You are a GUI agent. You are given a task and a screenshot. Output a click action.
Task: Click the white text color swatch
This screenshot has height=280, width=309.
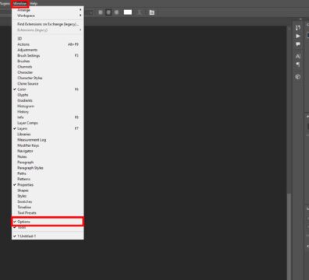pos(128,12)
